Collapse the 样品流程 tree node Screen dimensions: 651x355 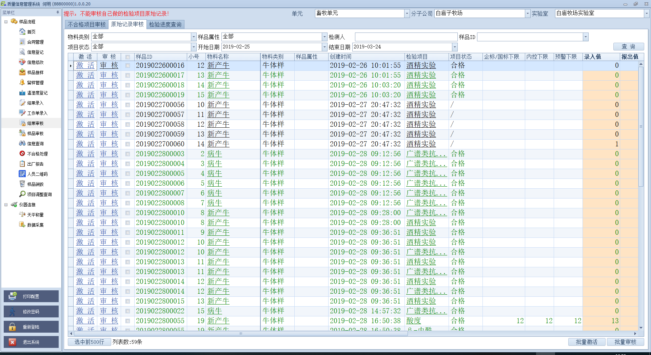pyautogui.click(x=6, y=22)
